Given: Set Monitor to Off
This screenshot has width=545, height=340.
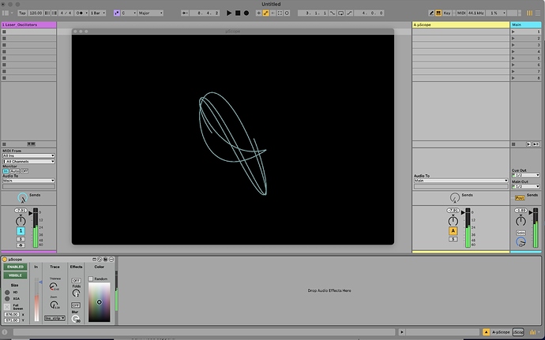Looking at the screenshot, I should pos(24,171).
